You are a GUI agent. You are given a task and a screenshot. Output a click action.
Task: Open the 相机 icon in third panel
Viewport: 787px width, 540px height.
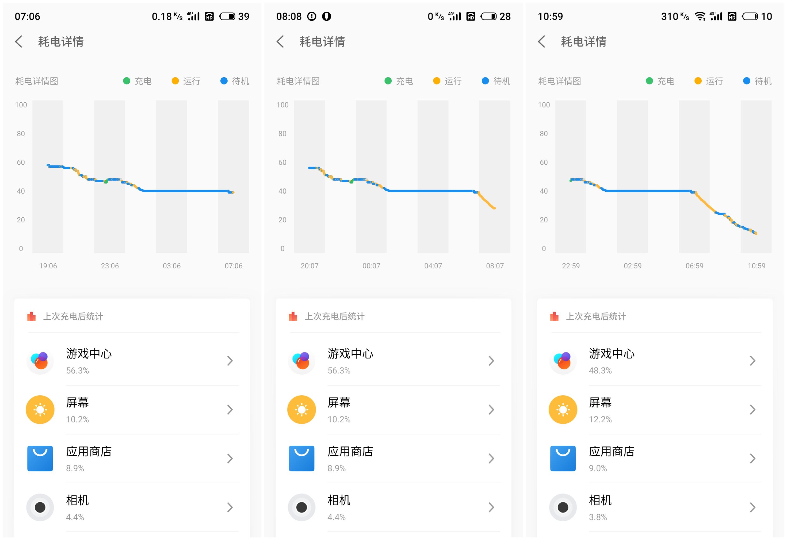pyautogui.click(x=563, y=507)
